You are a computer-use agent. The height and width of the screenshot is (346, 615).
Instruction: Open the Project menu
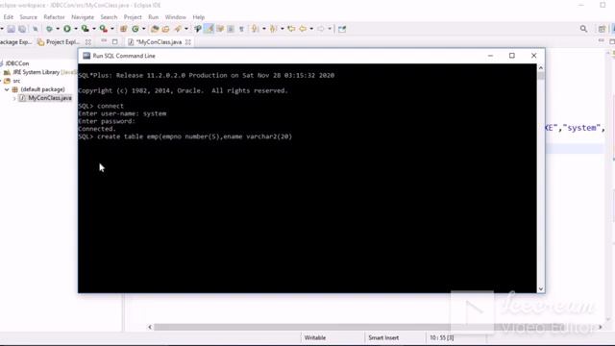tap(133, 17)
